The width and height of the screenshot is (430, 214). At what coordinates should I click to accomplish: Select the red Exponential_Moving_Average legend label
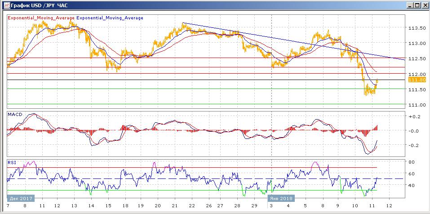(41, 18)
